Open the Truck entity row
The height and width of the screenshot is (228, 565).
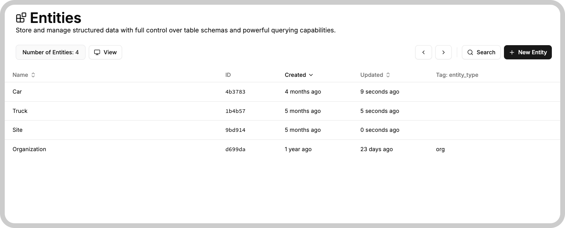pyautogui.click(x=282, y=111)
